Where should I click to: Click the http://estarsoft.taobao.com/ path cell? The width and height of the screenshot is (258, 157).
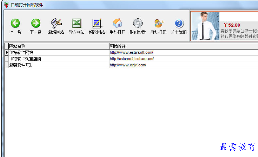click(184, 59)
